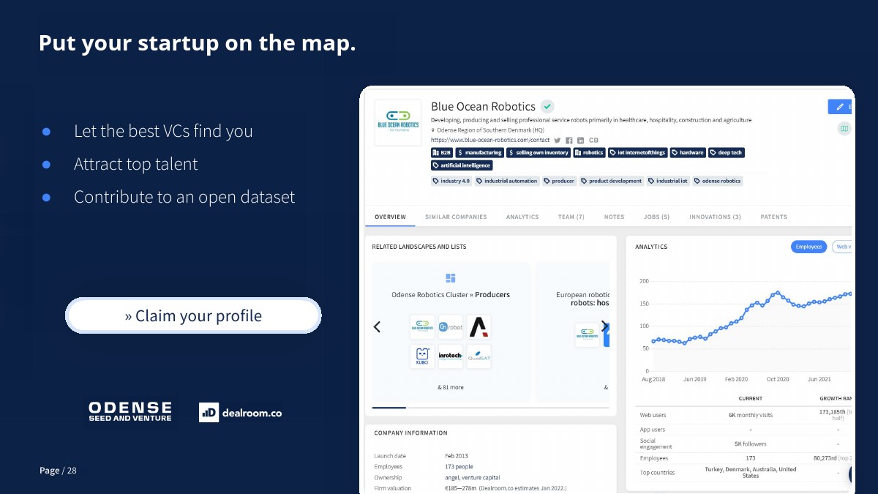Viewport: 878px width, 494px height.
Task: Click the verified checkmark badge
Action: [x=547, y=107]
